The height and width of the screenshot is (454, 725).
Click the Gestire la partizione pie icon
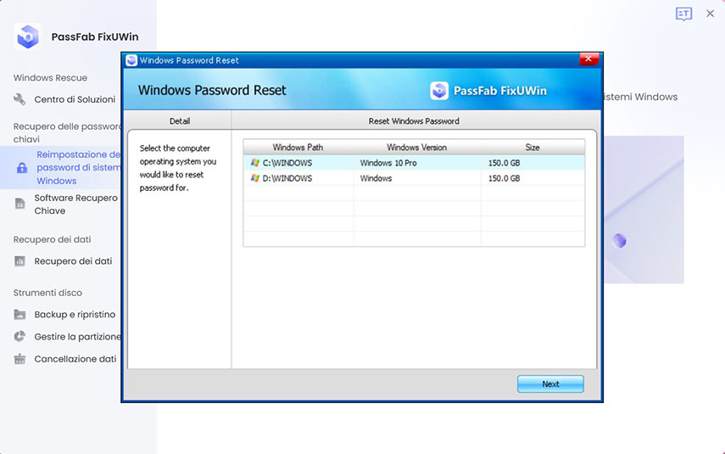[x=20, y=336]
